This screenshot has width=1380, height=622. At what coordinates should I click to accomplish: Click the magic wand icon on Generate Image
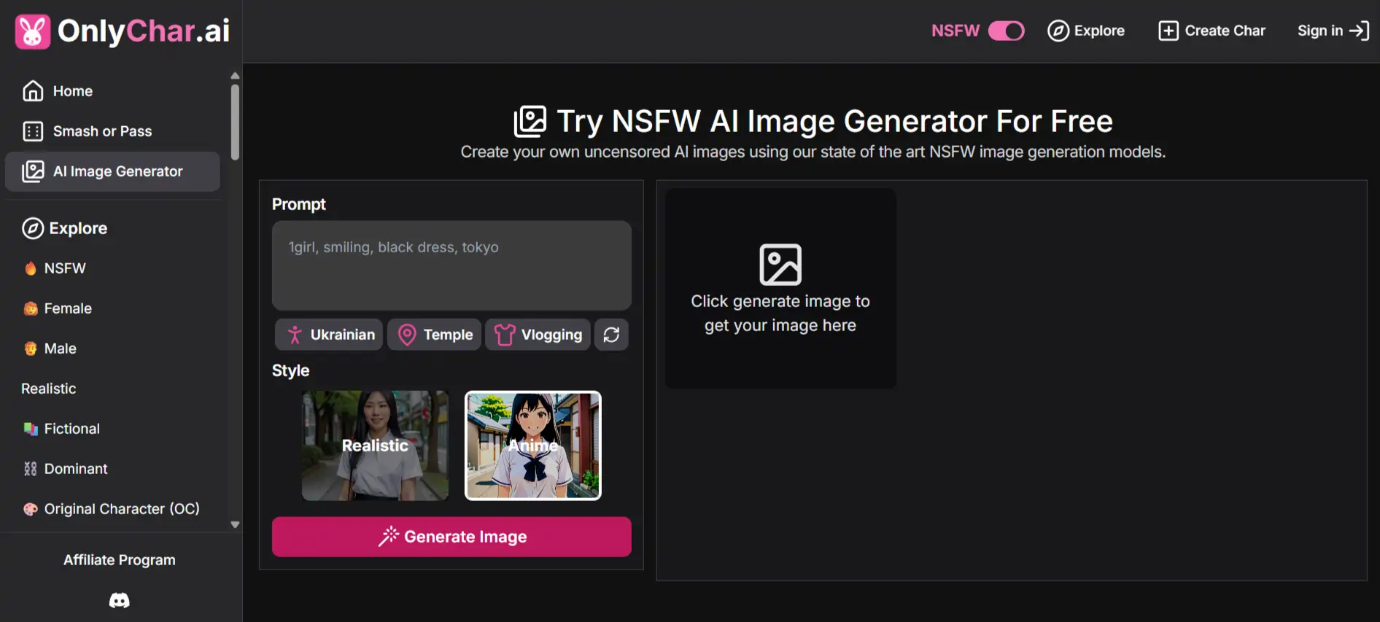tap(389, 536)
